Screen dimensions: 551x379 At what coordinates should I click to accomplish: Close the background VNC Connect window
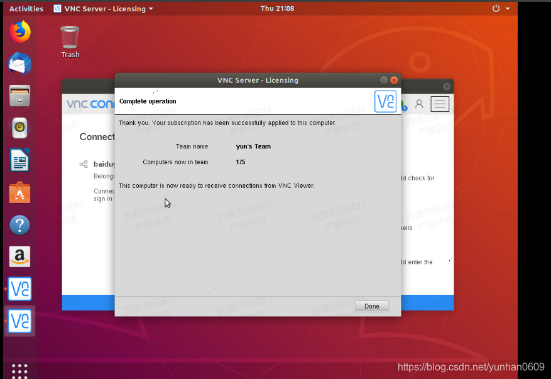(x=447, y=86)
